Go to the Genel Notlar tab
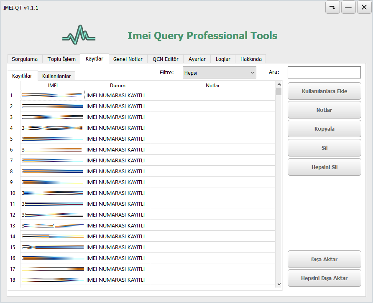373x303 pixels. click(128, 59)
